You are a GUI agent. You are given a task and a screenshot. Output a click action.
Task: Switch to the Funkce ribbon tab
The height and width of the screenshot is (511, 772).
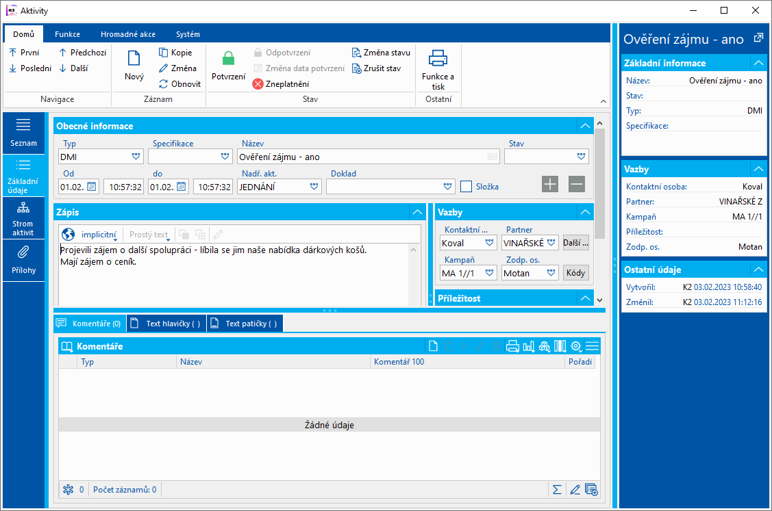(x=67, y=34)
